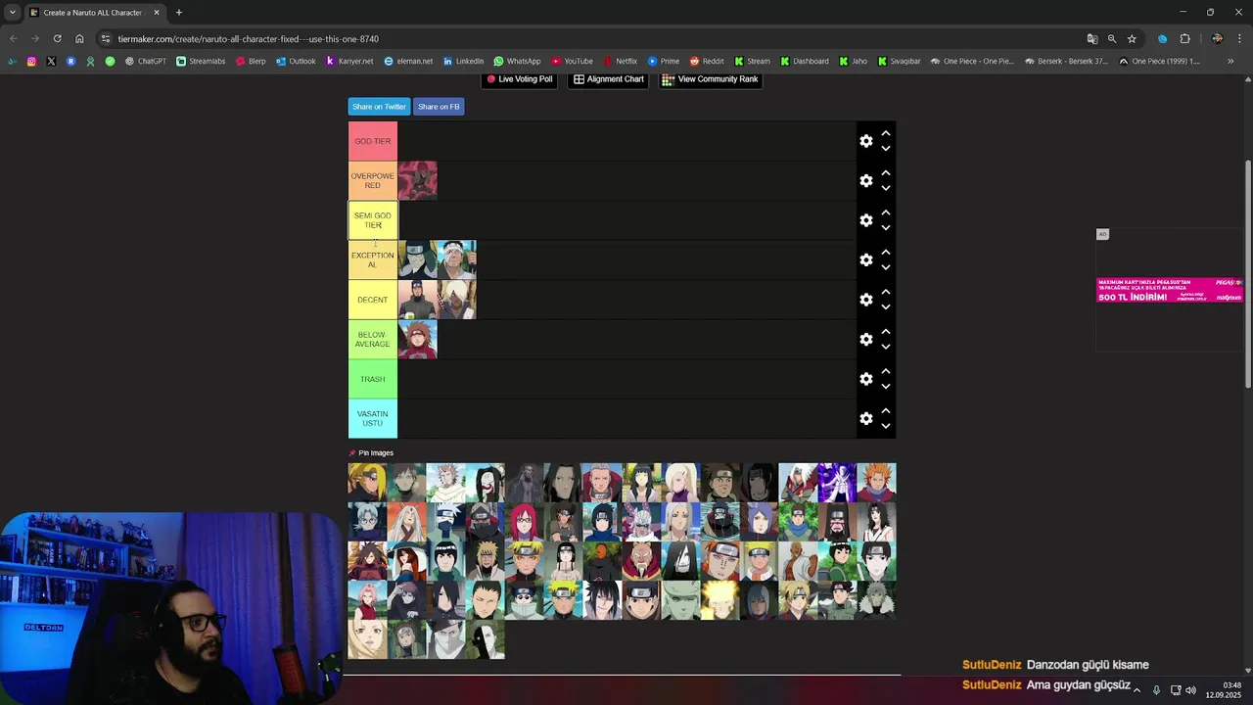Viewport: 1253px width, 705px height.
Task: Move OVERPOWERED row up with its up chevron
Action: click(886, 173)
